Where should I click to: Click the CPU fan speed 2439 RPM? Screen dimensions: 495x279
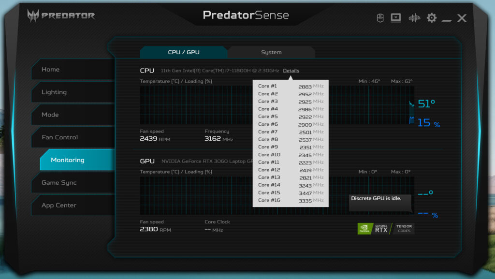[155, 139]
